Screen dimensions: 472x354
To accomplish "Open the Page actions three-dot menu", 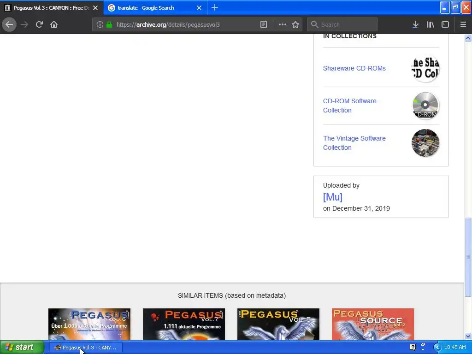I will coord(283,24).
